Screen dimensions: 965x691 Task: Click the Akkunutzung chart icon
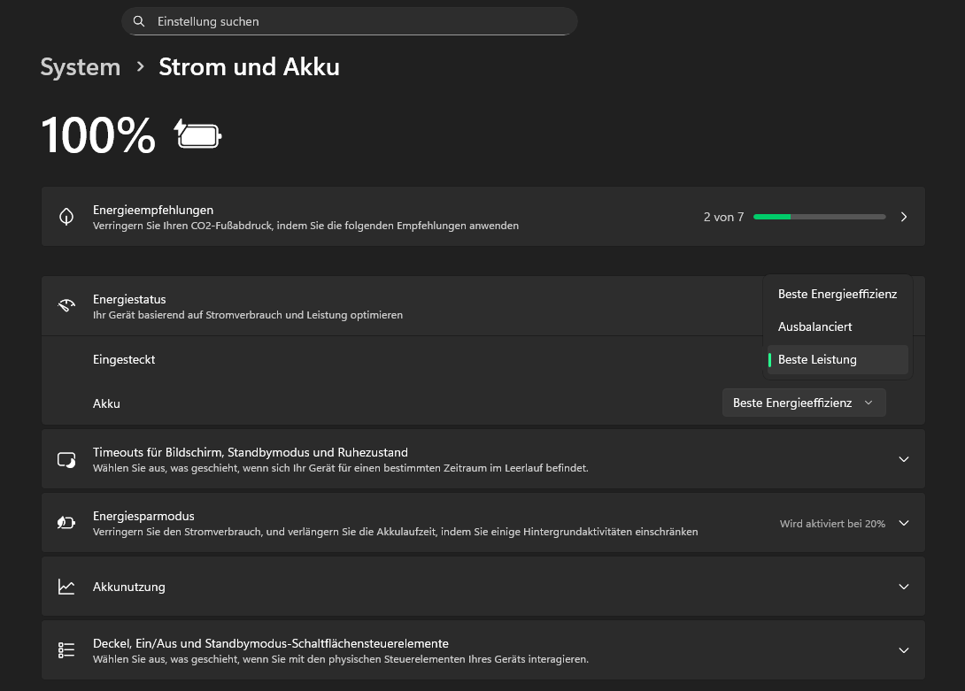tap(66, 587)
